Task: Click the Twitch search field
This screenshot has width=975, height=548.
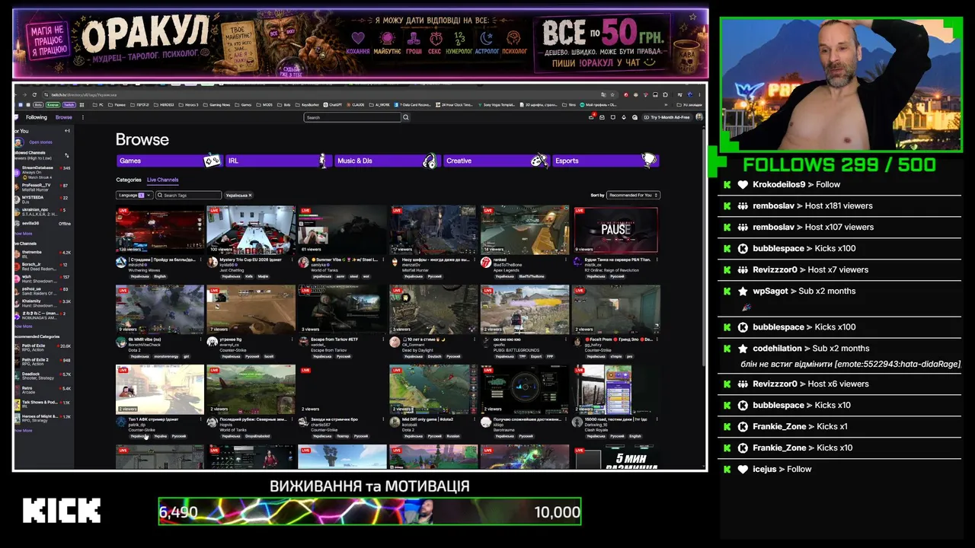Action: click(x=353, y=117)
